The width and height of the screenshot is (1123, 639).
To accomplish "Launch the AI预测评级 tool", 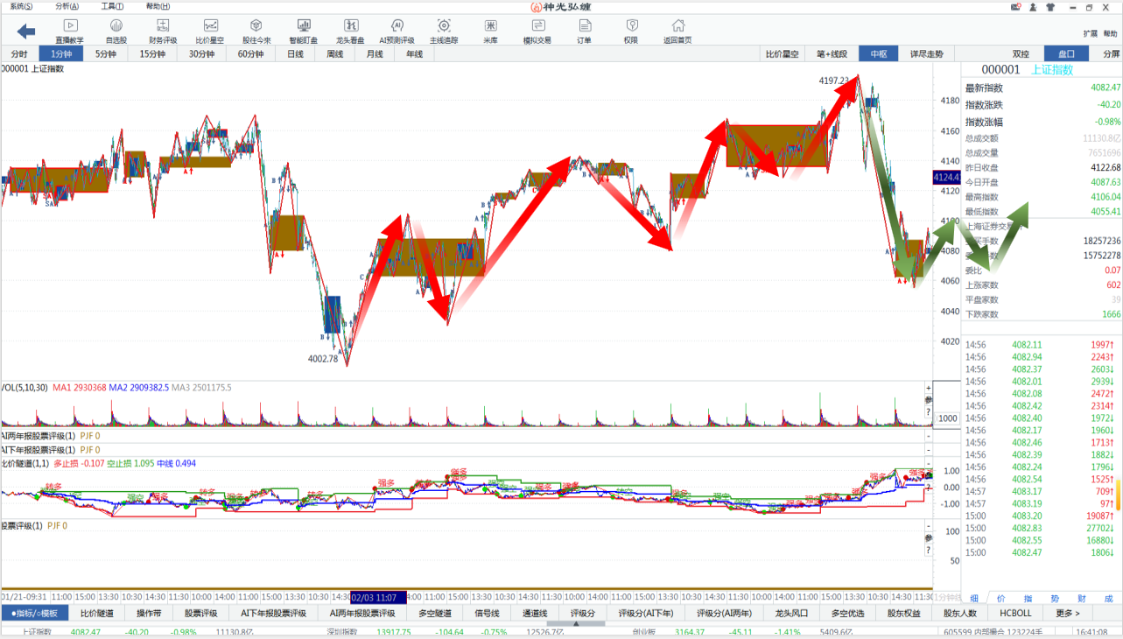I will click(x=397, y=32).
